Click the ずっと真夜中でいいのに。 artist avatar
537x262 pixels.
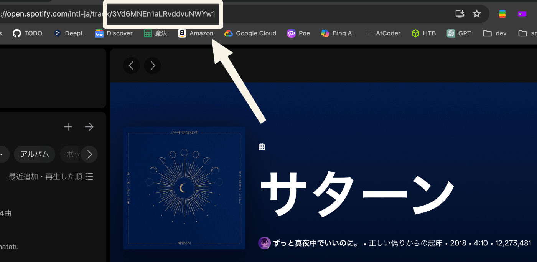pos(265,243)
